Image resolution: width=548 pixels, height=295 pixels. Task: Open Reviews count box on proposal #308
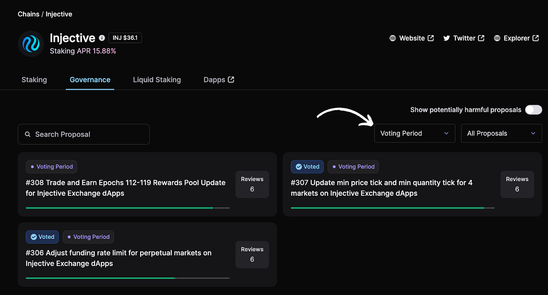point(252,184)
